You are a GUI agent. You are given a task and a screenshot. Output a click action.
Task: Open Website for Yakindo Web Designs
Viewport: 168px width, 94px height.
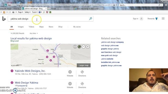(x=70, y=73)
